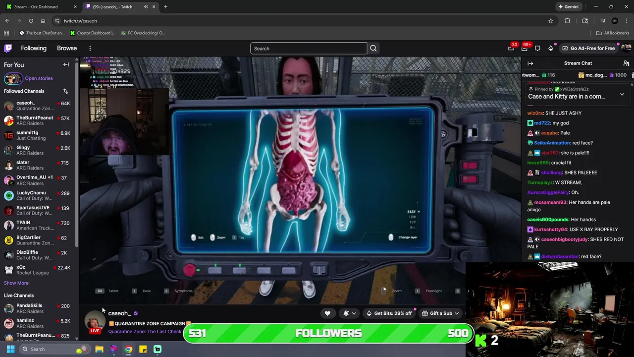Click the sidebar vertical scrollbar

tap(77, 154)
